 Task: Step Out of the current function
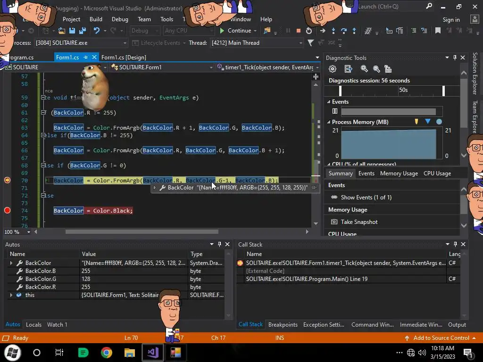[x=354, y=31]
